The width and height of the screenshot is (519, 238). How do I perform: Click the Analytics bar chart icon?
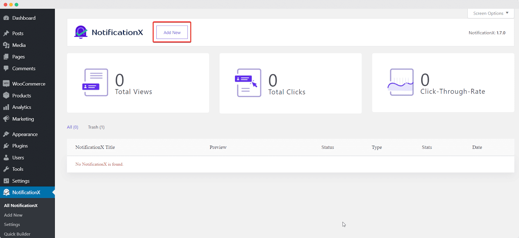coord(6,107)
